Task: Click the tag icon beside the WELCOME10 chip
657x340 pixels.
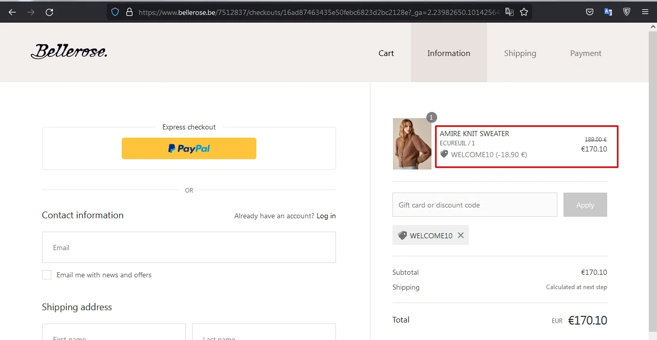Action: [x=402, y=235]
